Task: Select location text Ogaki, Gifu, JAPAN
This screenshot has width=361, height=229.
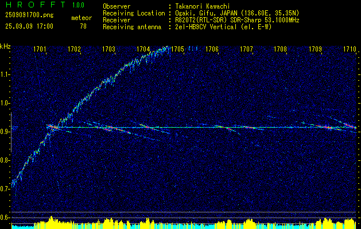Action: click(x=206, y=13)
